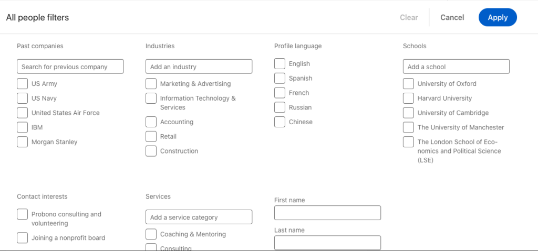Tick the IBM past company checkbox
The image size is (538, 251).
point(22,127)
